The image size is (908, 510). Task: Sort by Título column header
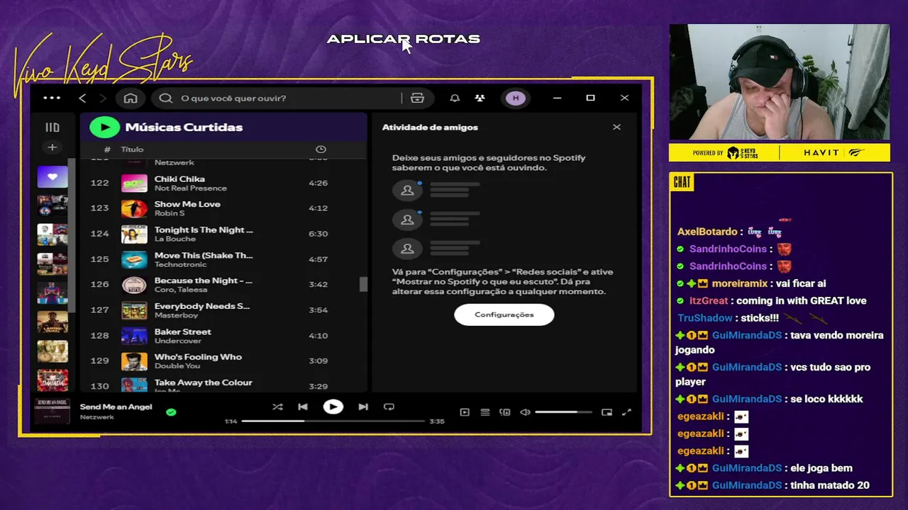132,149
